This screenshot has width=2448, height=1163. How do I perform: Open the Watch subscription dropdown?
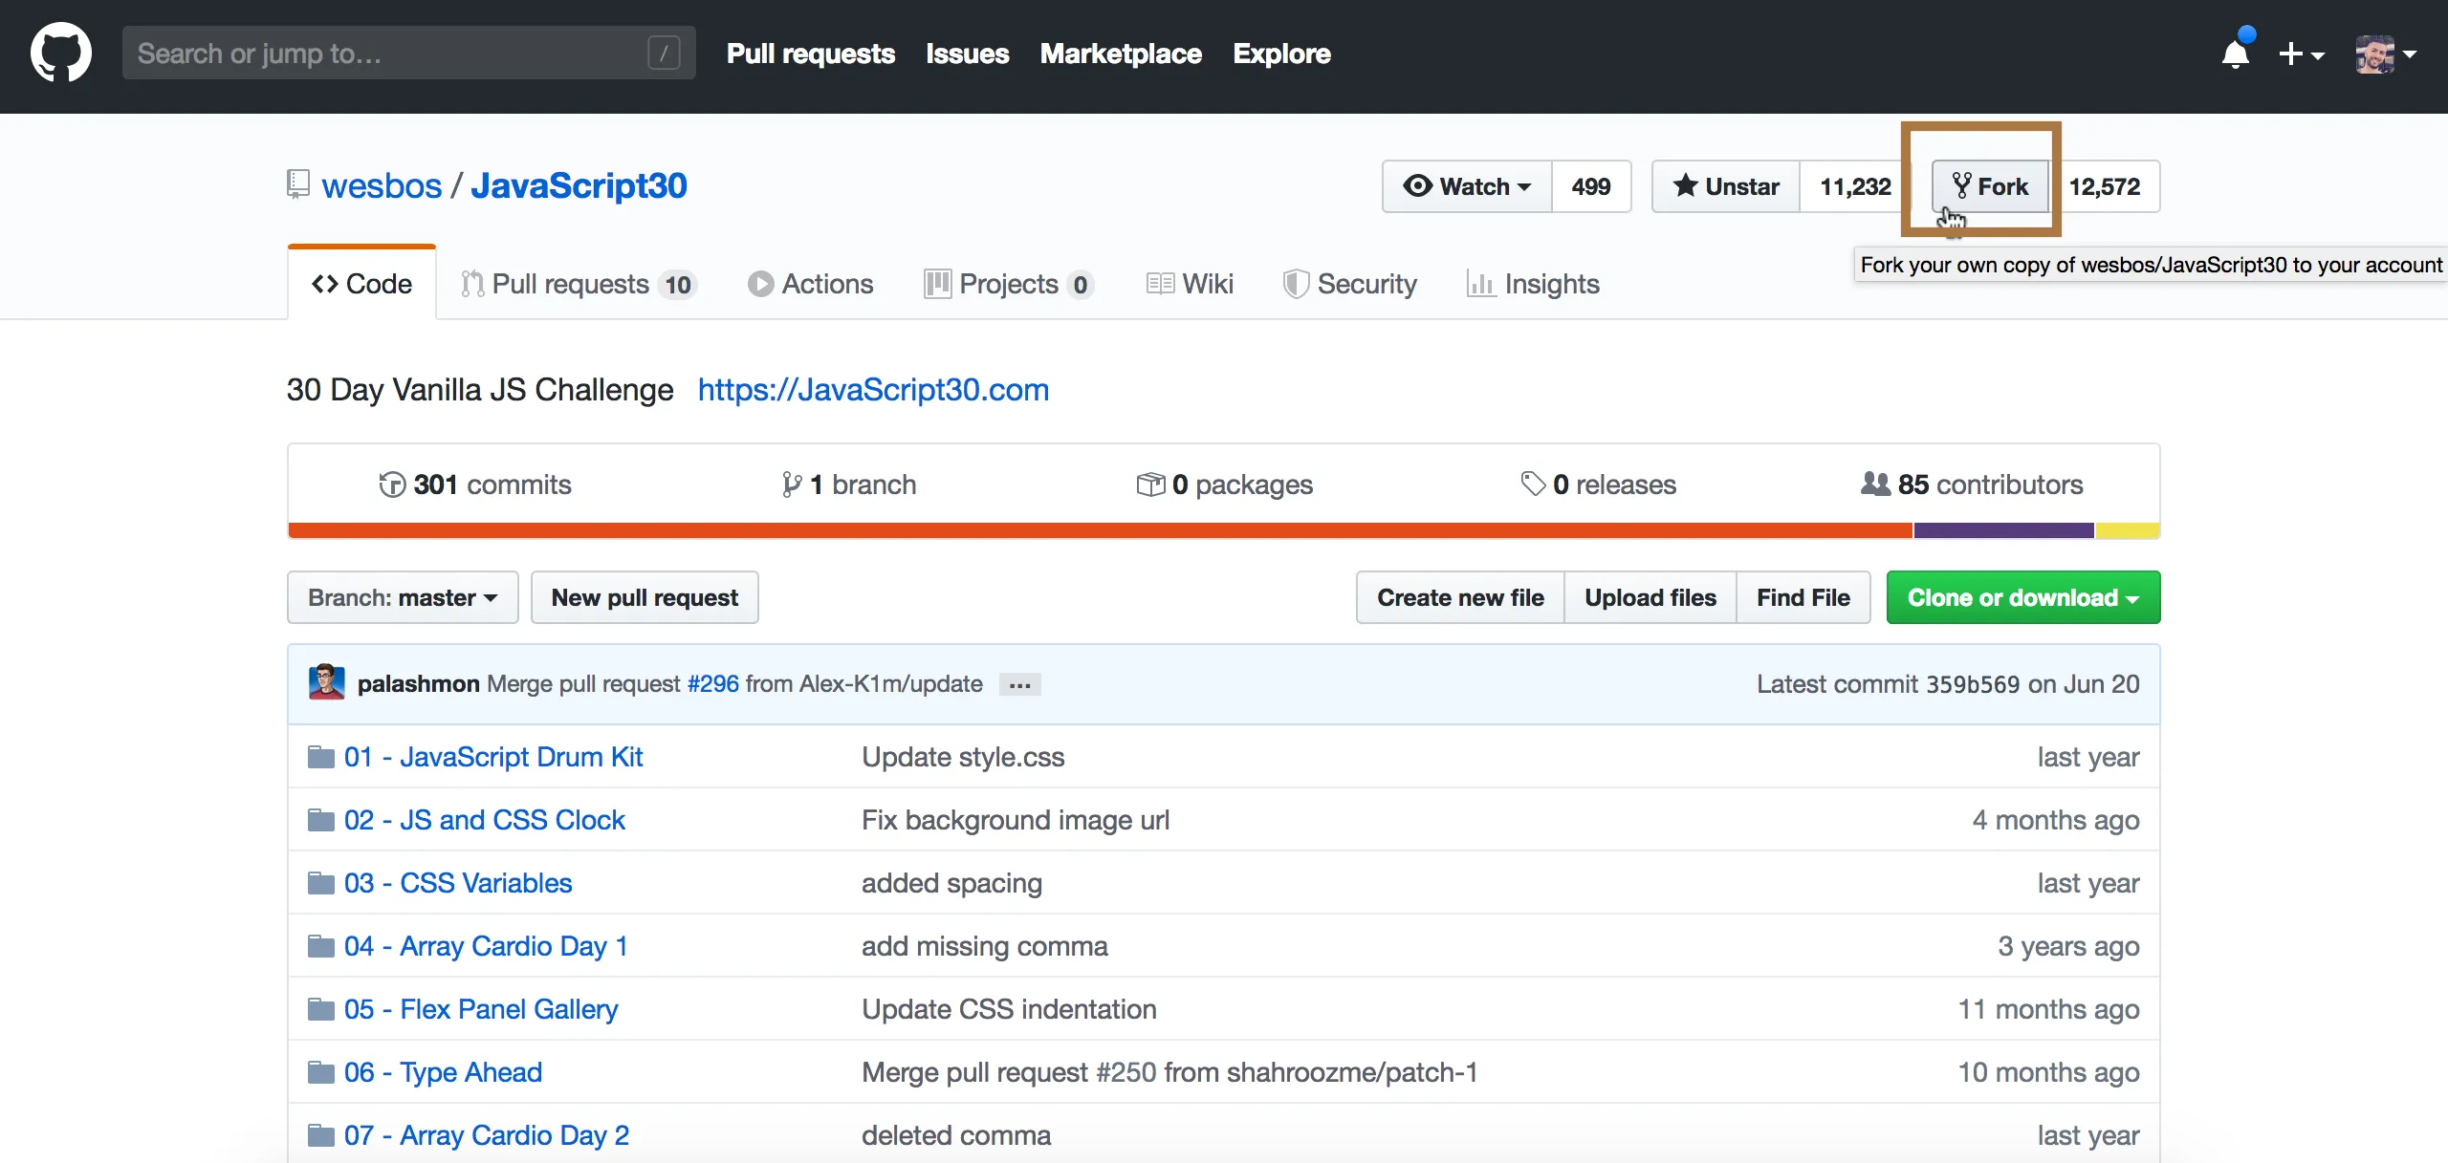(x=1467, y=186)
